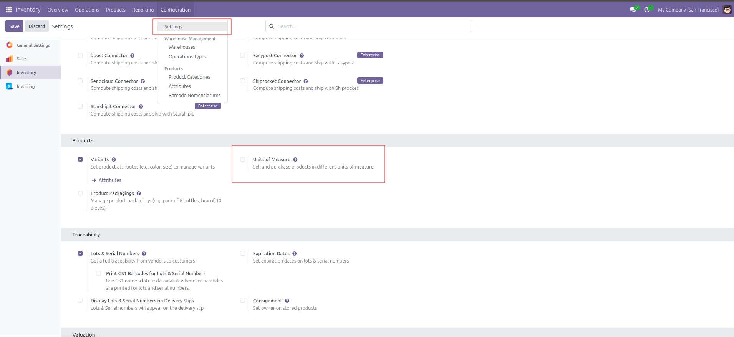This screenshot has width=734, height=337.
Task: Click the help icon next to Consignment
Action: 287,301
